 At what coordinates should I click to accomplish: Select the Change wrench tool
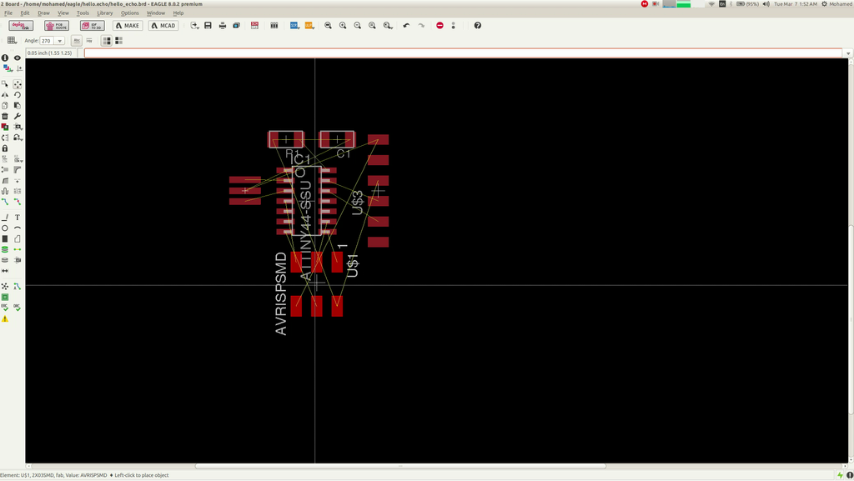click(x=18, y=116)
